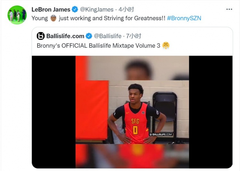Click the three-dot more options icon
Image resolution: width=240 pixels, height=171 pixels.
(x=229, y=10)
